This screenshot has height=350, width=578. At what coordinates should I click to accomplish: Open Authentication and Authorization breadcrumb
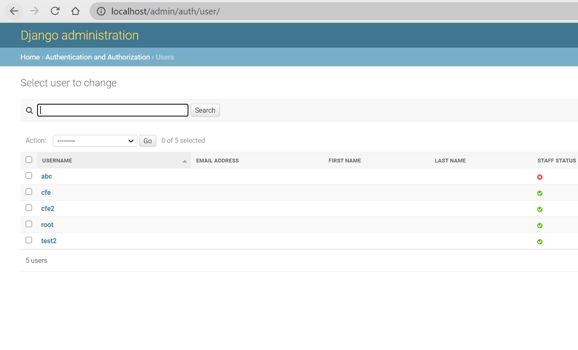pos(98,57)
